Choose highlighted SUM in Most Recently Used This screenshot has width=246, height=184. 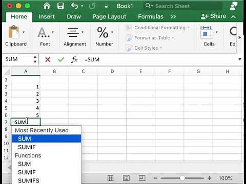pos(46,139)
